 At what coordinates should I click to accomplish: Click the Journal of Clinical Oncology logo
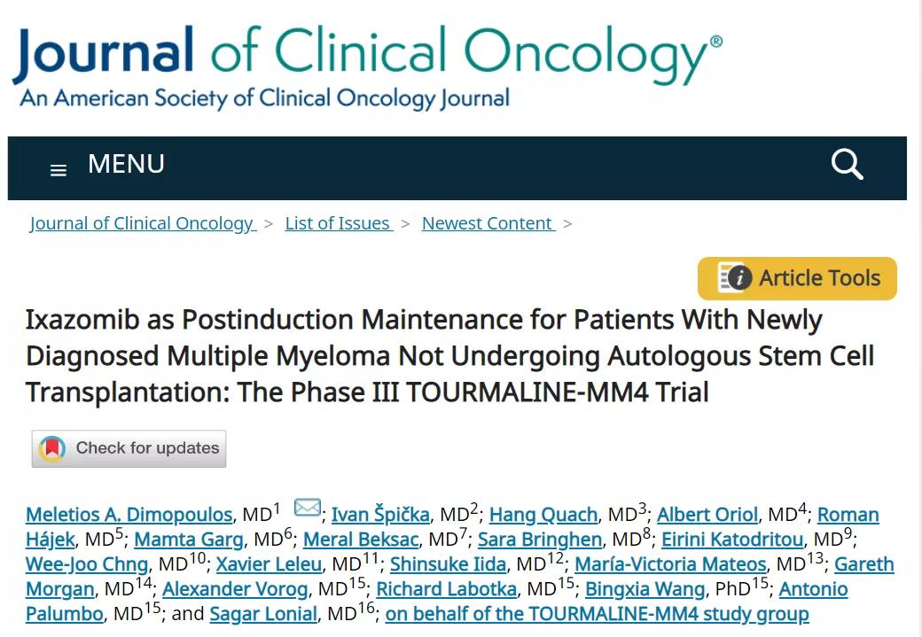click(367, 66)
